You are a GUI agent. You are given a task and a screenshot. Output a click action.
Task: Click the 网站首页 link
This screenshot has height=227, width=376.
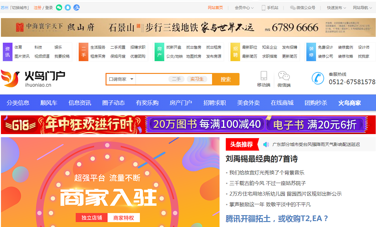tap(215, 8)
